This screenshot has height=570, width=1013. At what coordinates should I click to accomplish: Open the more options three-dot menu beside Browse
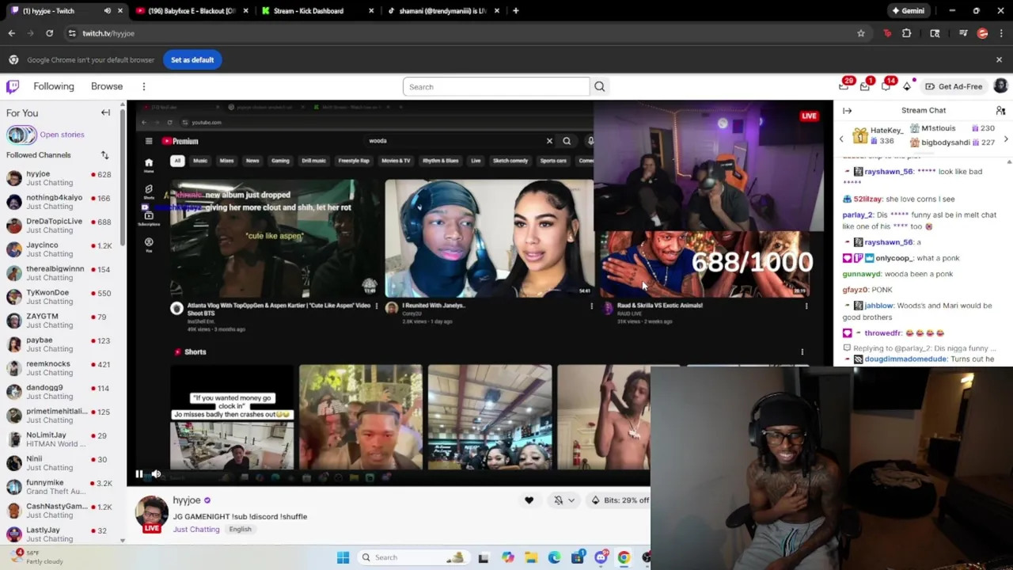tap(143, 86)
